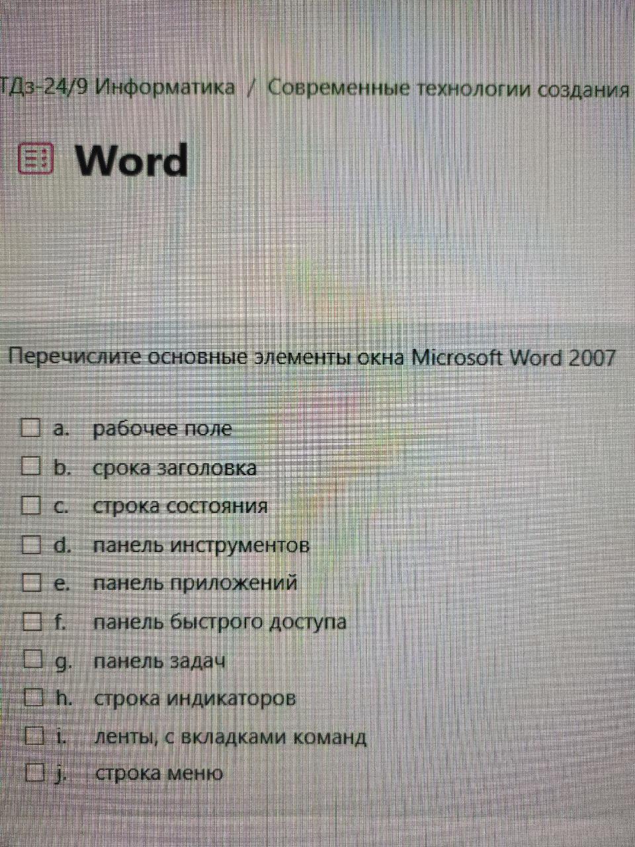Viewport: 635px width, 847px height.
Task: Click the question text about Microsoft Word 2007
Action: tap(312, 357)
